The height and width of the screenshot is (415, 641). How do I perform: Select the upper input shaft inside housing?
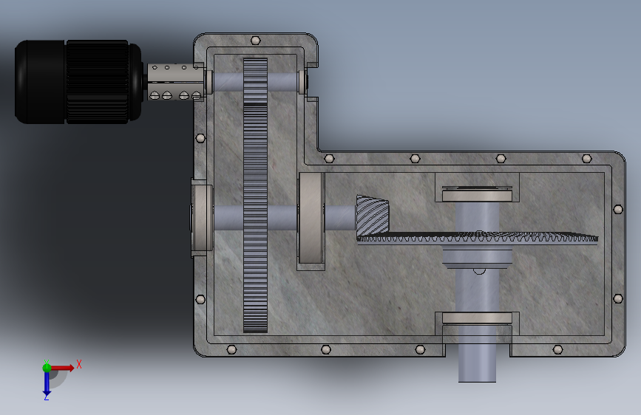(x=282, y=81)
